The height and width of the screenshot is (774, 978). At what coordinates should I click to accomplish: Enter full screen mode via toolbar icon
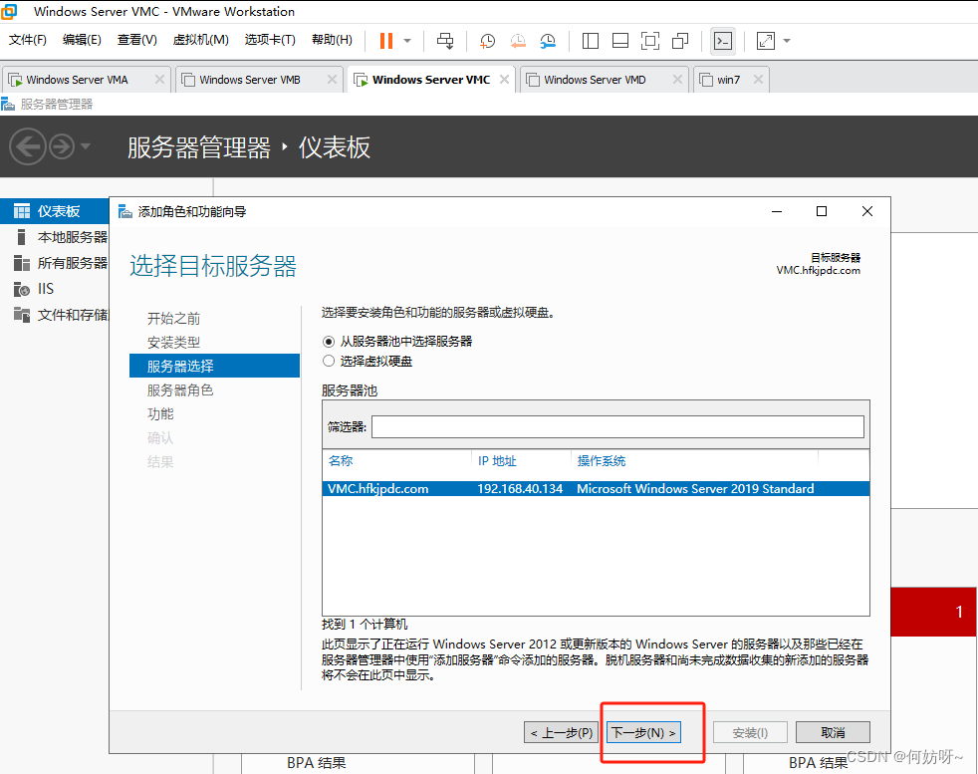pyautogui.click(x=649, y=41)
